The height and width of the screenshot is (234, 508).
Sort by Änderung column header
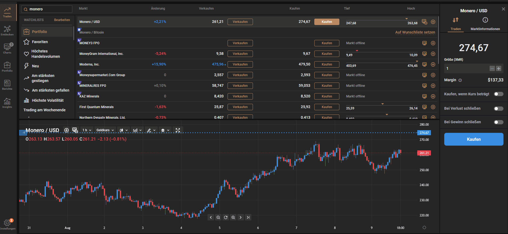(x=158, y=9)
